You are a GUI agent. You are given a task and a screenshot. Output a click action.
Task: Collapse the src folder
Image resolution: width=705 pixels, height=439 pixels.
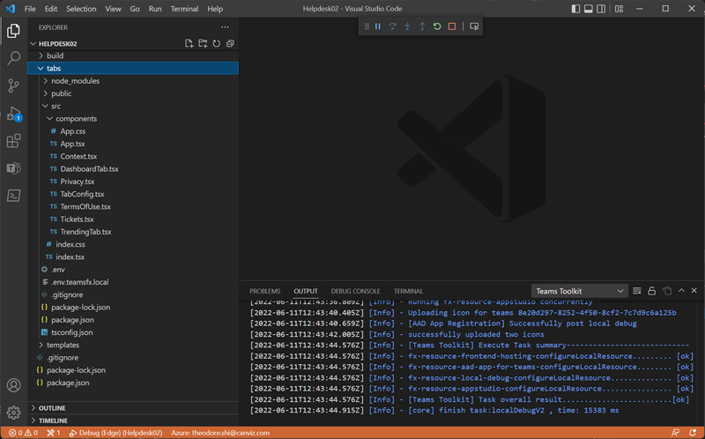133,106
